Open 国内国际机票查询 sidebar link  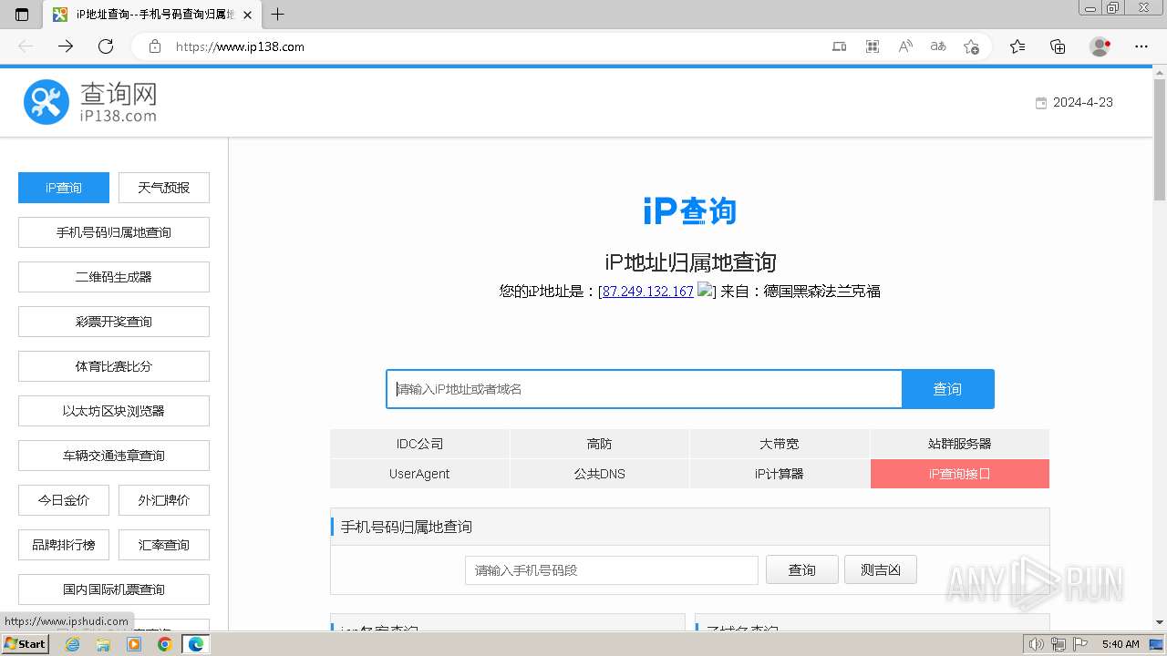114,589
